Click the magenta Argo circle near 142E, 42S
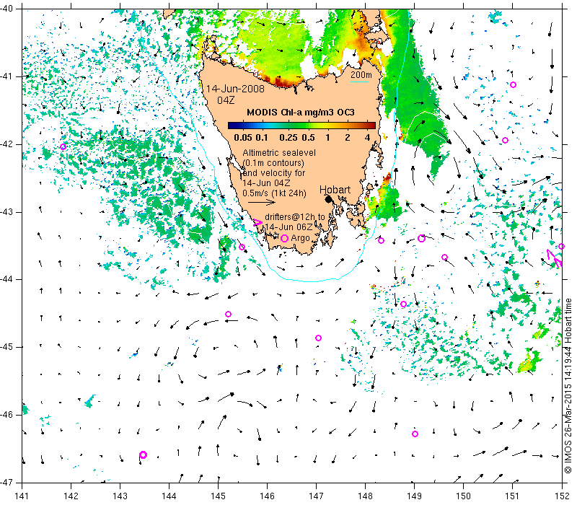Screen dimensions: 577x505 tap(63, 147)
